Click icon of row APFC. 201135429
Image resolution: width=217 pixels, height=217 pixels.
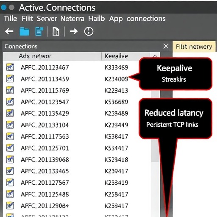[10, 113]
